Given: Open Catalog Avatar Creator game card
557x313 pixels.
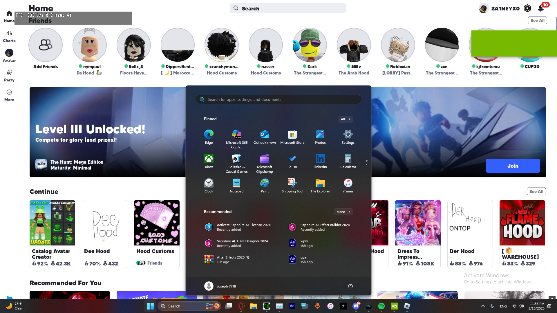Looking at the screenshot, I should pos(52,234).
